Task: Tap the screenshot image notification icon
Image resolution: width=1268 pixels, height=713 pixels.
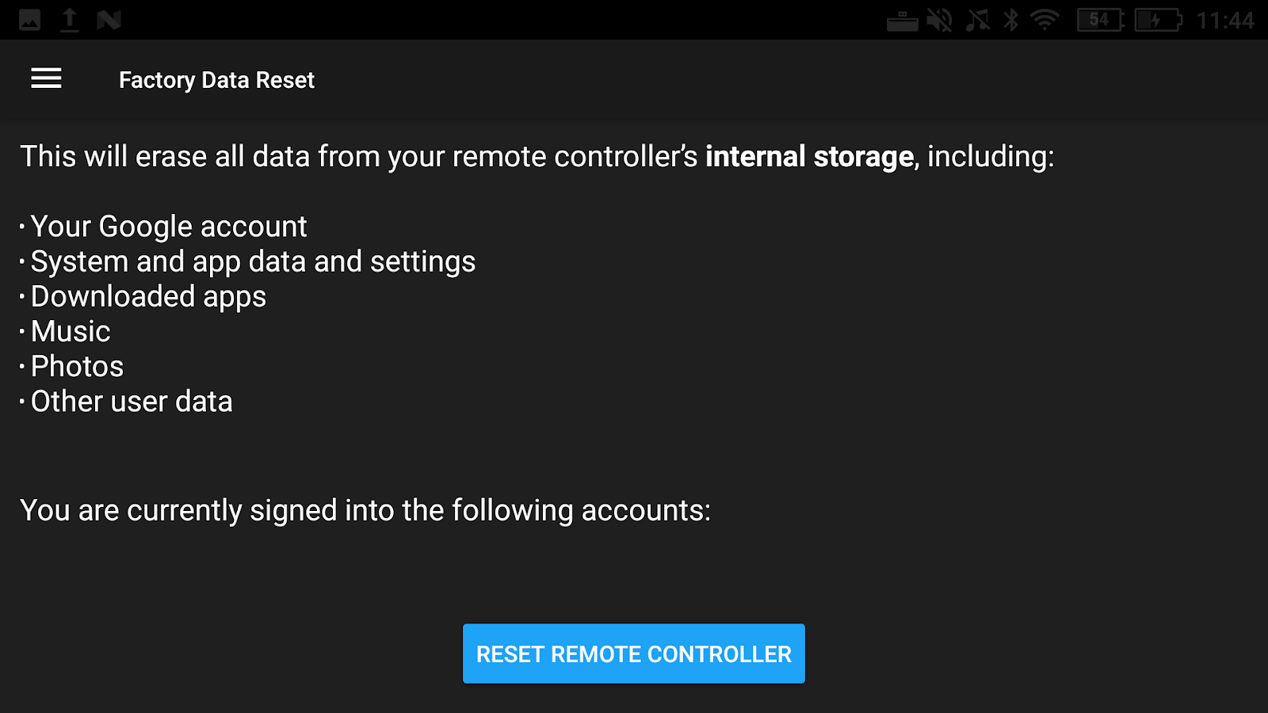Action: coord(30,20)
